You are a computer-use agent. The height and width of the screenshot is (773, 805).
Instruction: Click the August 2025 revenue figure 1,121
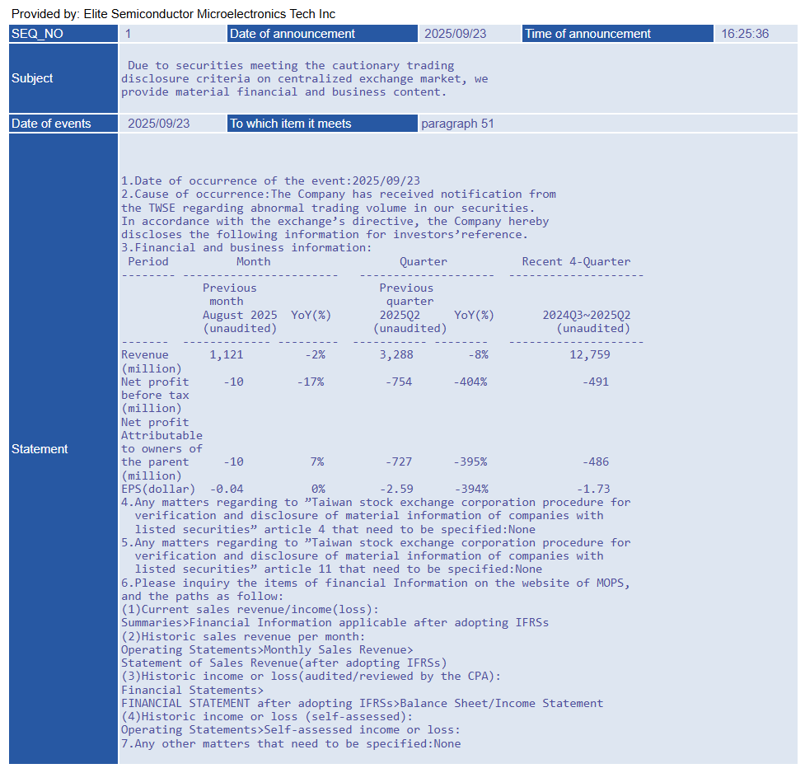(227, 355)
